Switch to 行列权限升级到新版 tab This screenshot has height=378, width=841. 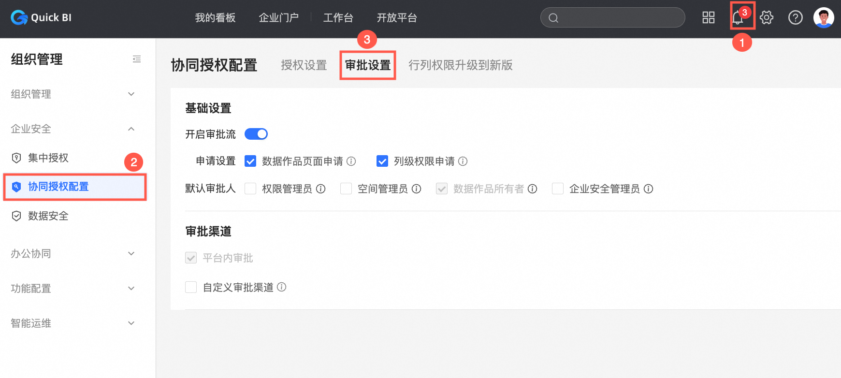461,65
